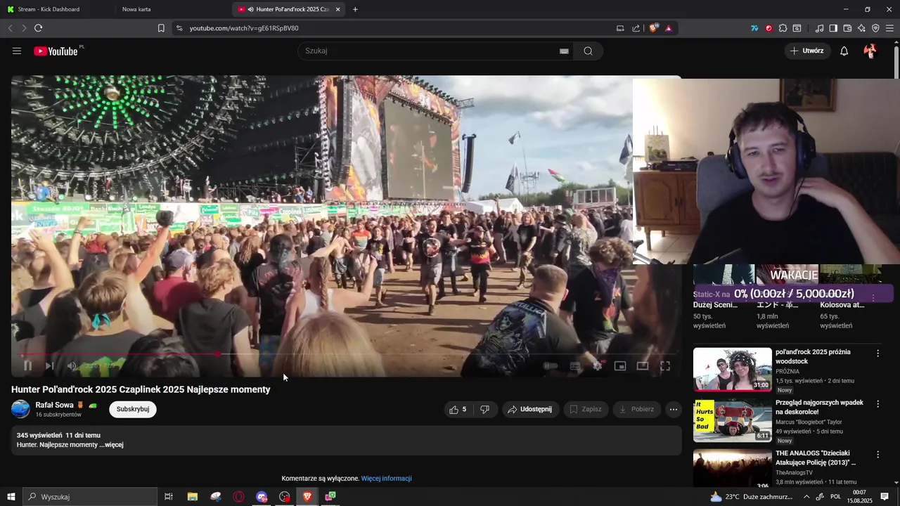The height and width of the screenshot is (506, 900).
Task: Dislike the video with thumbs down
Action: coord(484,409)
